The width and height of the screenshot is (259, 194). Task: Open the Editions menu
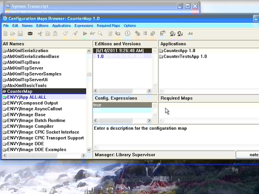coord(42,25)
